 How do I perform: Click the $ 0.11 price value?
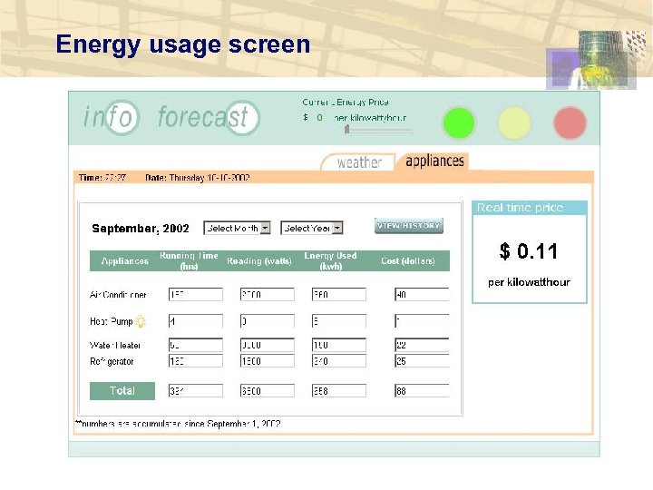529,251
